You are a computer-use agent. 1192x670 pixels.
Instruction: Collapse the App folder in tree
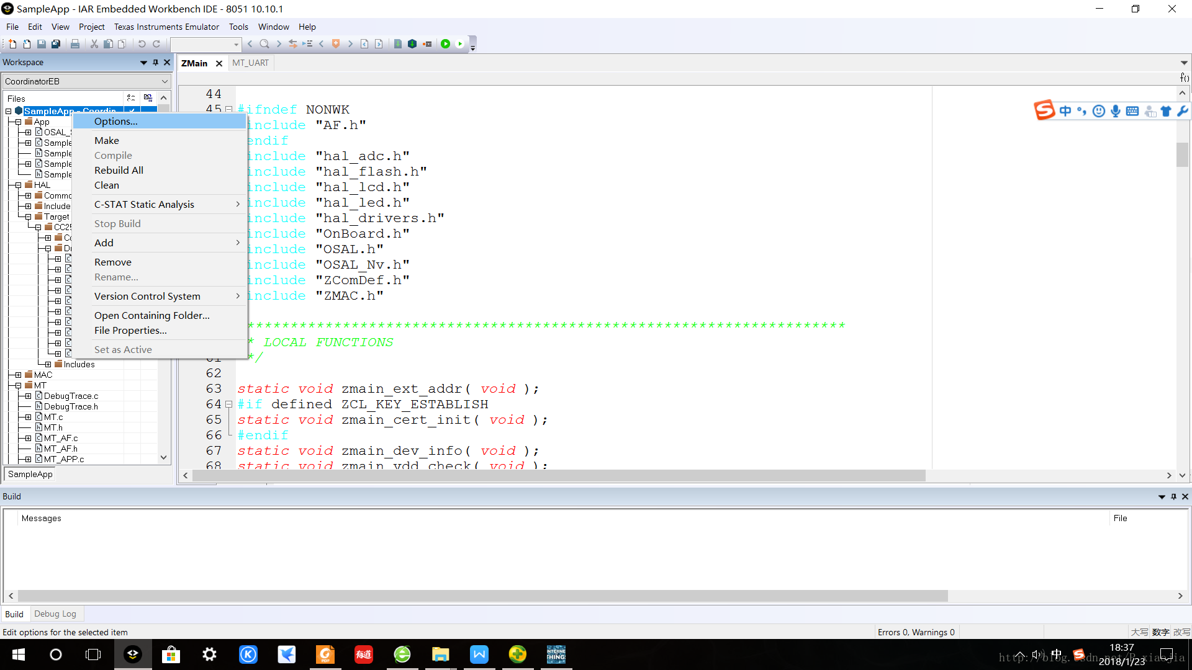(19, 122)
